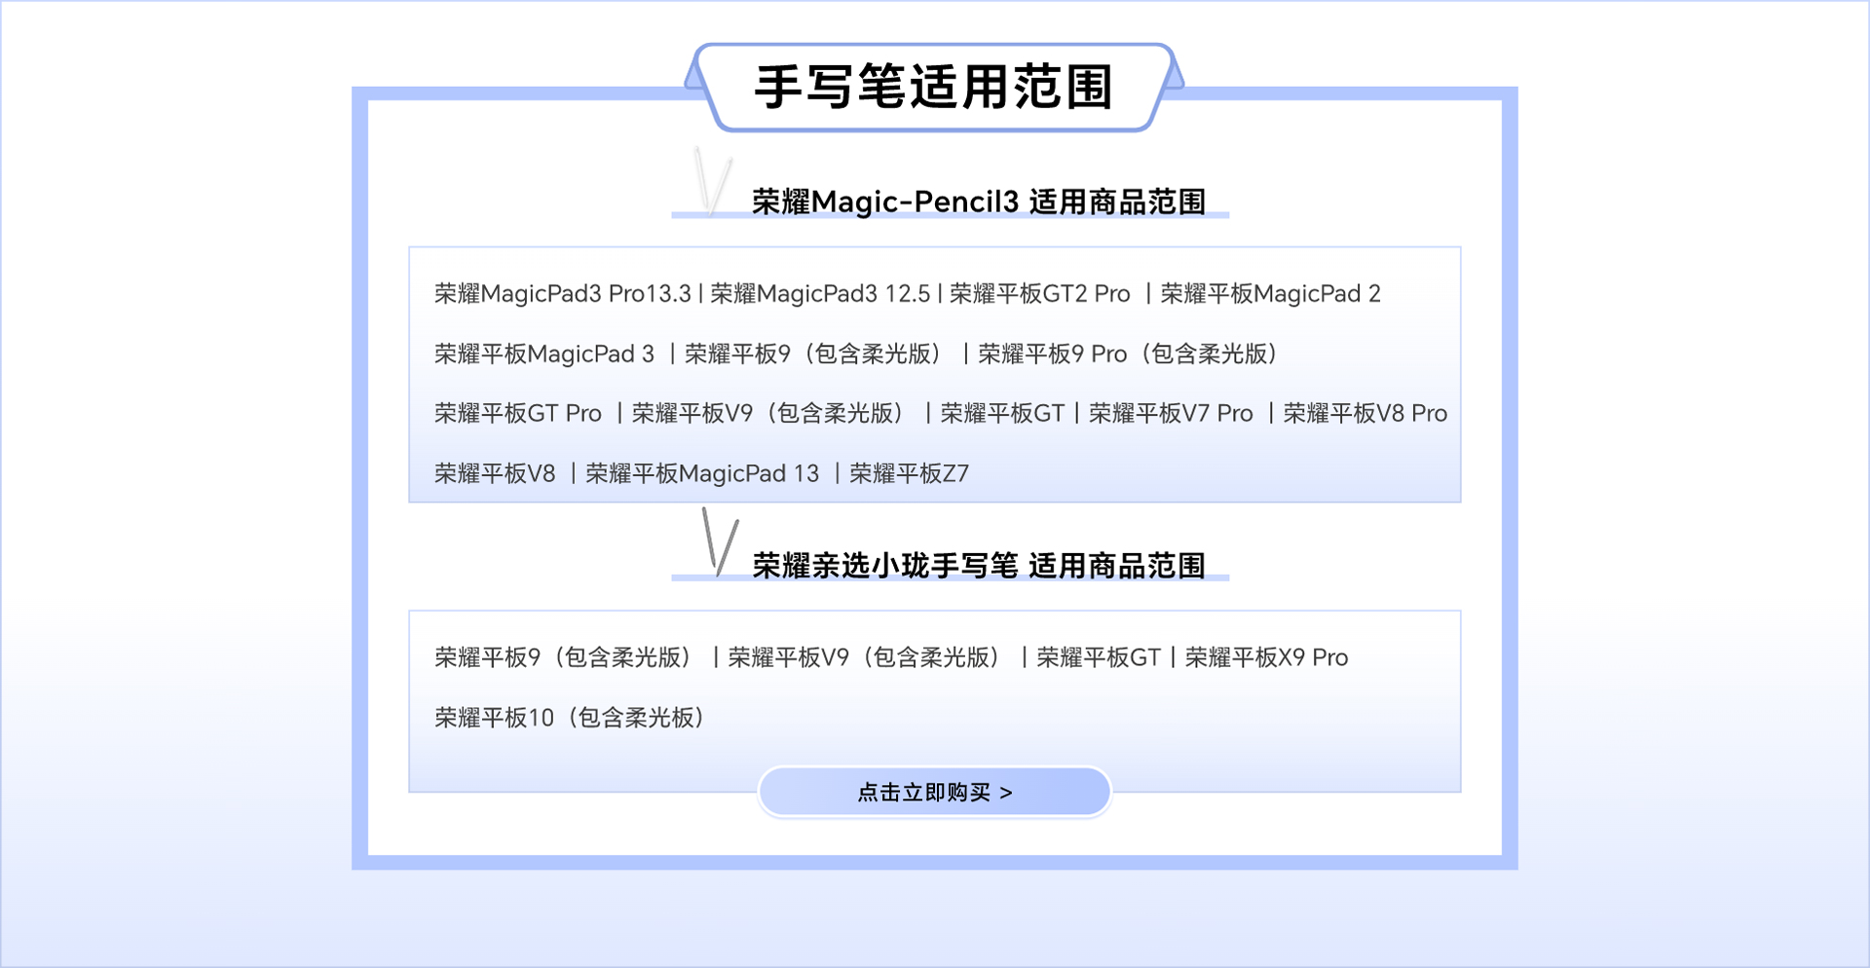
Task: Click 荣耀MagicPad3 Pro13.3 in the list
Action: (562, 294)
